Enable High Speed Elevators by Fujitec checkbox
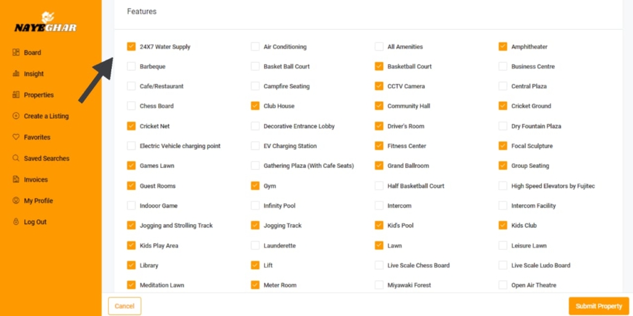The image size is (633, 316). (x=503, y=185)
